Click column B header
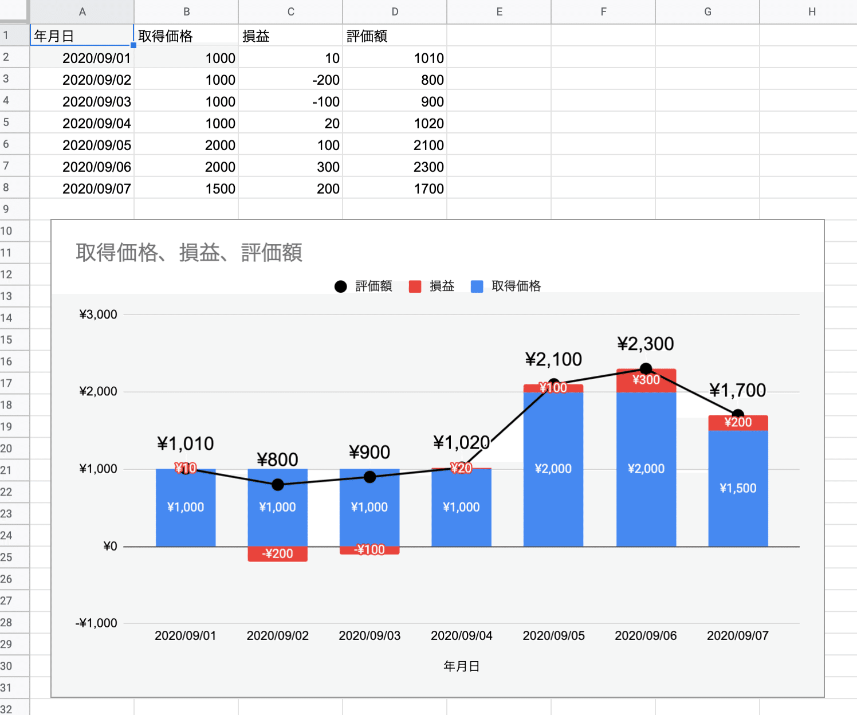This screenshot has width=857, height=715. click(x=186, y=11)
